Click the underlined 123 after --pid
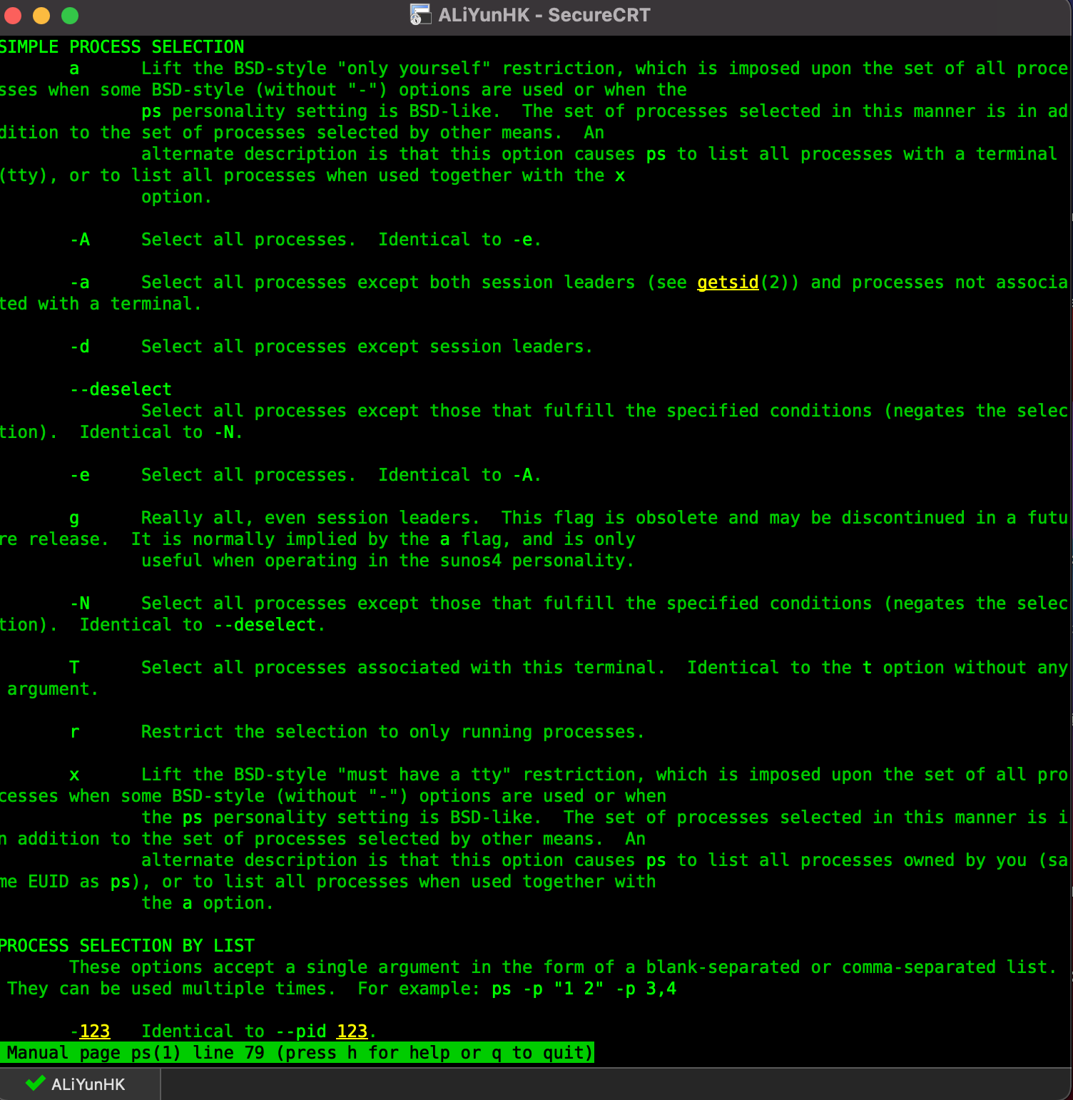This screenshot has width=1073, height=1100. [x=352, y=1032]
